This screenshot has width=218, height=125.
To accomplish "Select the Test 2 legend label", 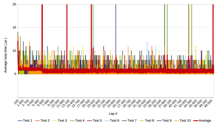I will coord(45,121).
